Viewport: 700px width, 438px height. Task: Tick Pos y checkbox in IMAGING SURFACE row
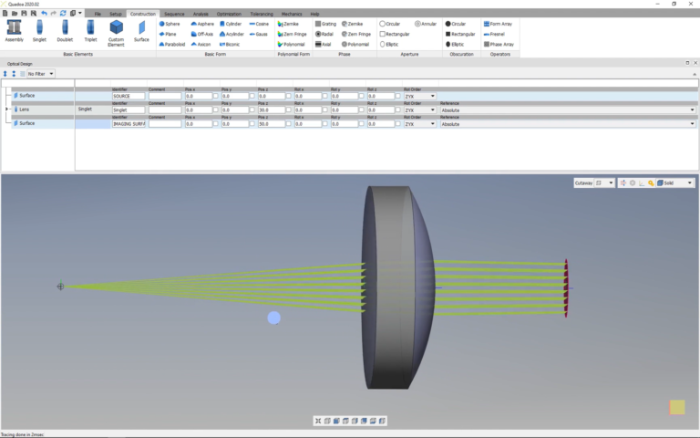tap(252, 124)
